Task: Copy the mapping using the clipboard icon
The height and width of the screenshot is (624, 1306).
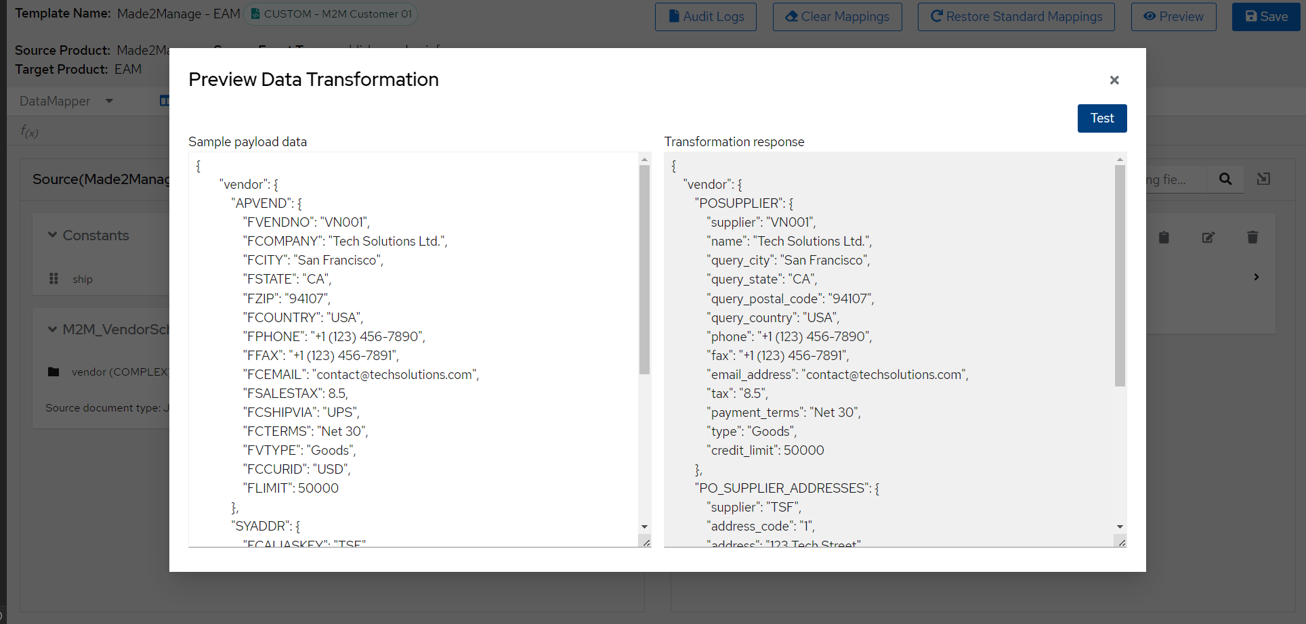Action: pos(1164,238)
